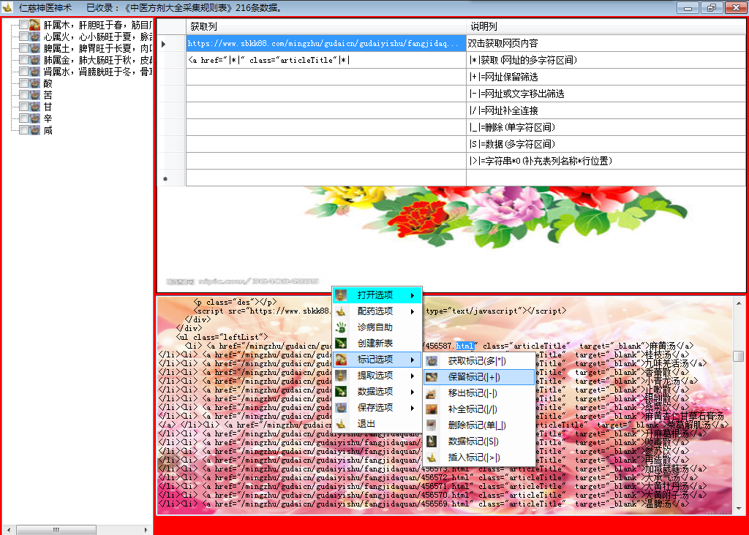Expand the 打开选项 submenu arrow
The image size is (749, 535).
pyautogui.click(x=413, y=295)
